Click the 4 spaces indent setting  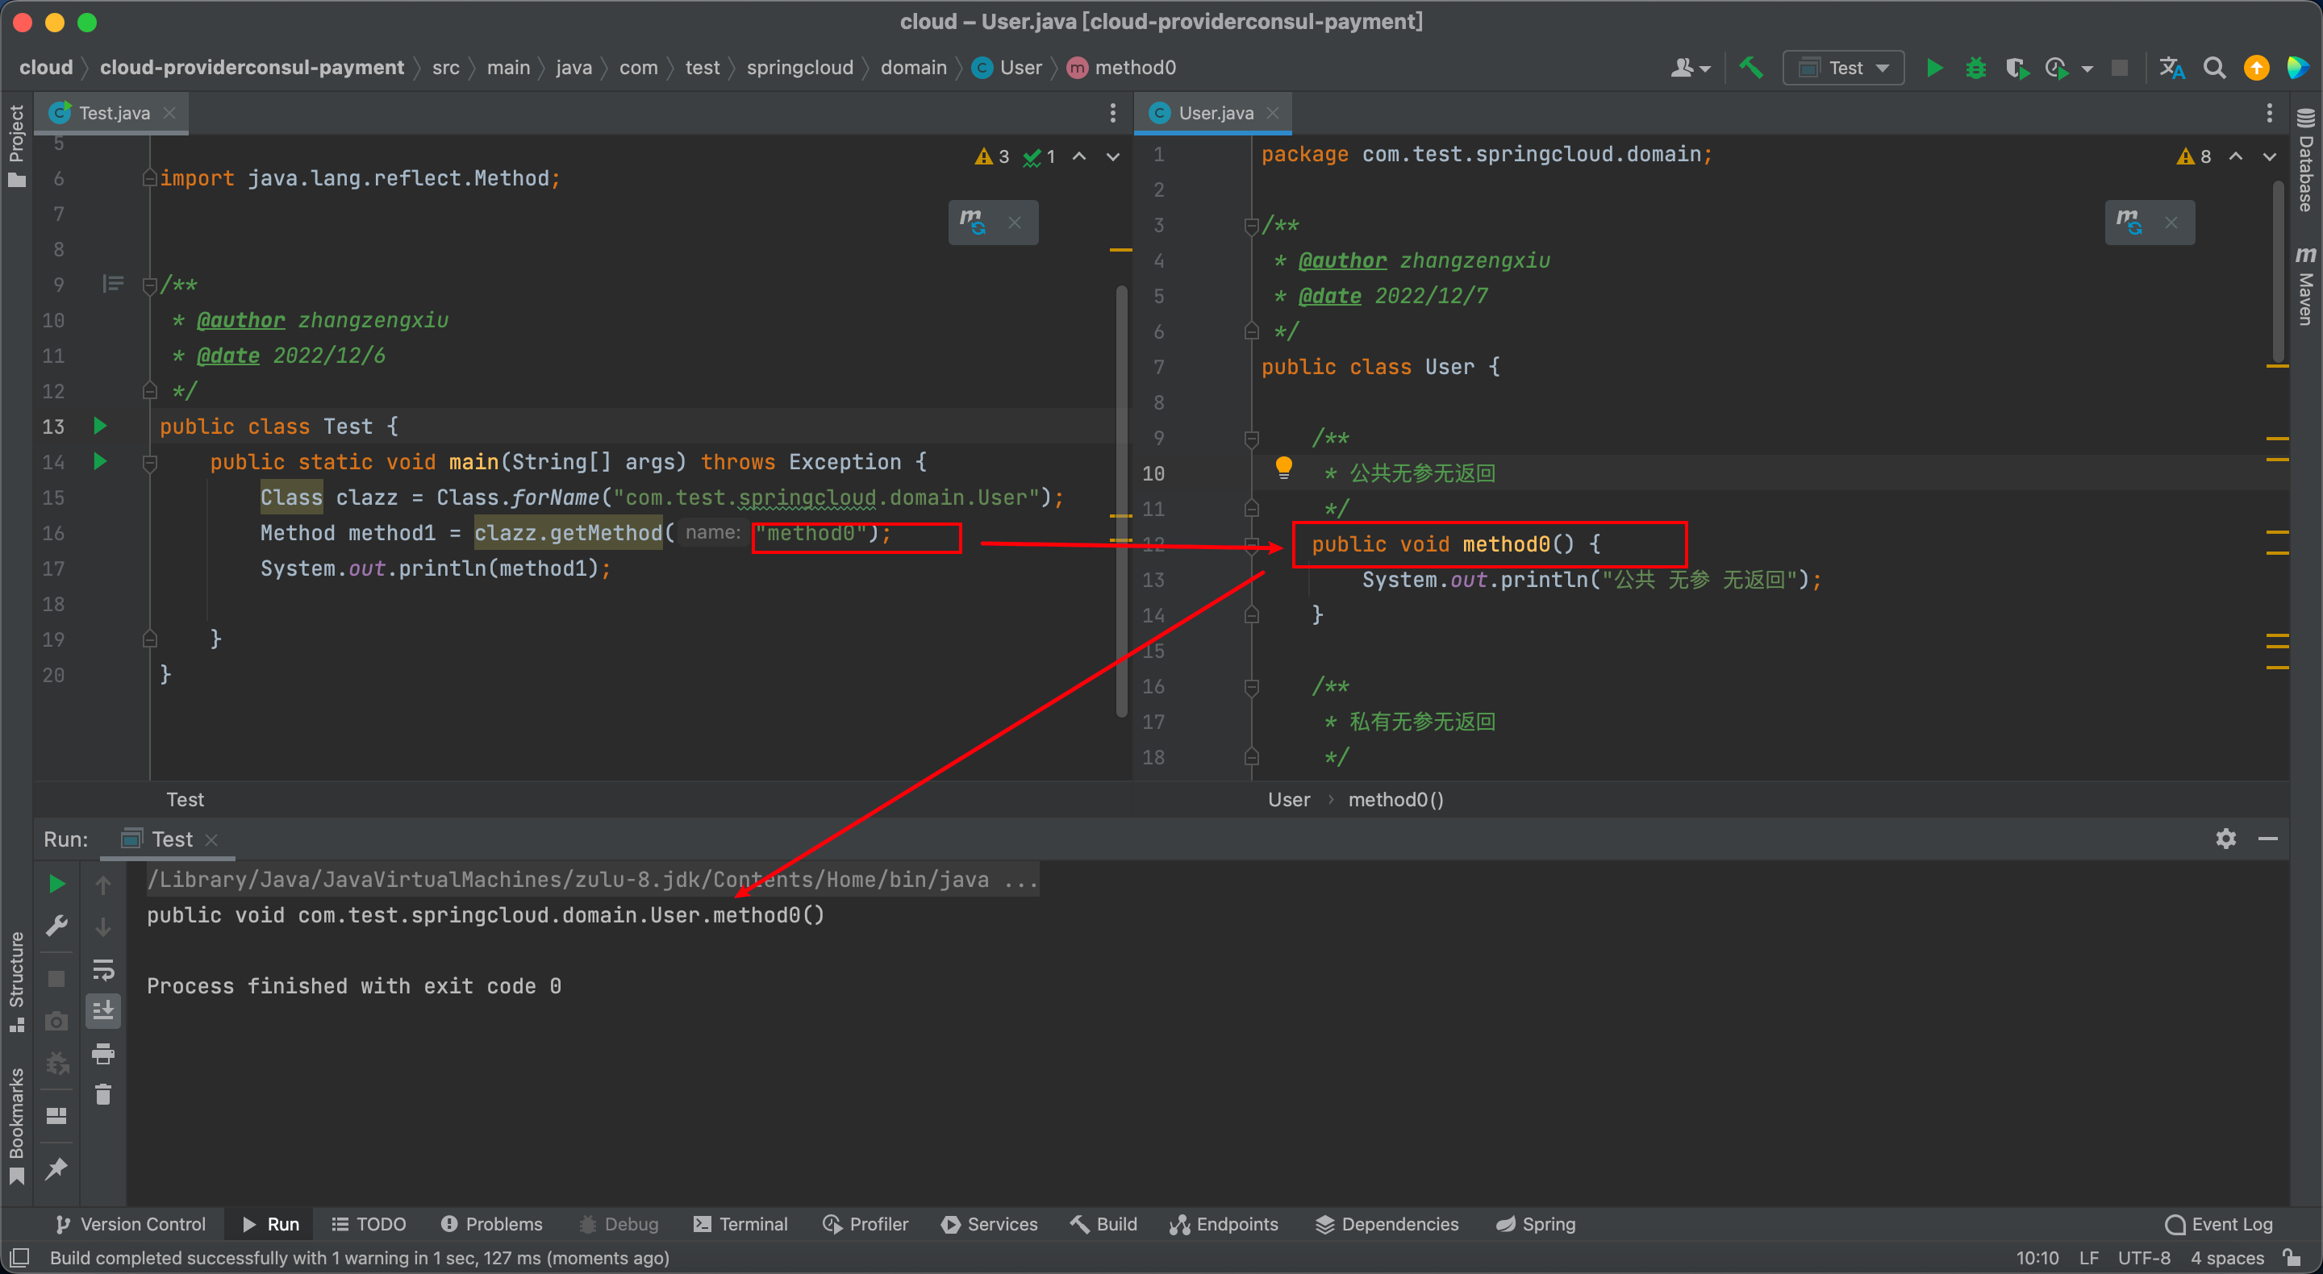pos(2227,1257)
